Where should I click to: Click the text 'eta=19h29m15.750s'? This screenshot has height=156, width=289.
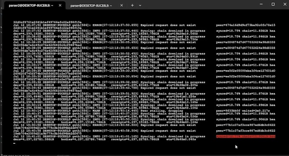click(x=182, y=39)
